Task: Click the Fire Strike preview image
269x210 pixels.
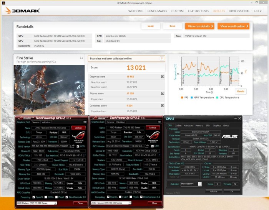Action: 49,90
